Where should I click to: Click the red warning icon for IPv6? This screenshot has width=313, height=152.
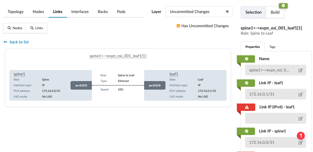pyautogui.click(x=246, y=107)
